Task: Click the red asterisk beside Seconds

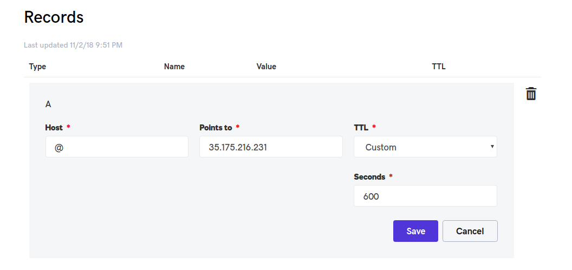Action: pos(391,176)
